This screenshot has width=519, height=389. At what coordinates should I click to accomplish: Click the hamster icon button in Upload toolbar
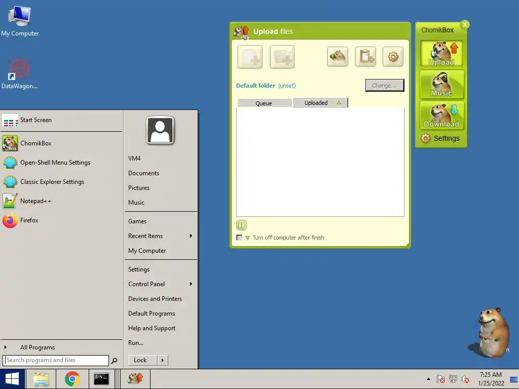tap(338, 57)
